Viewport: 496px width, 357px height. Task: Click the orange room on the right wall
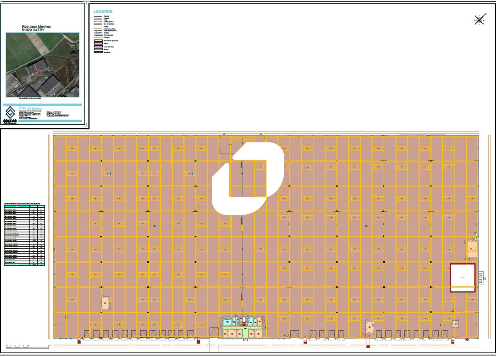pos(472,250)
